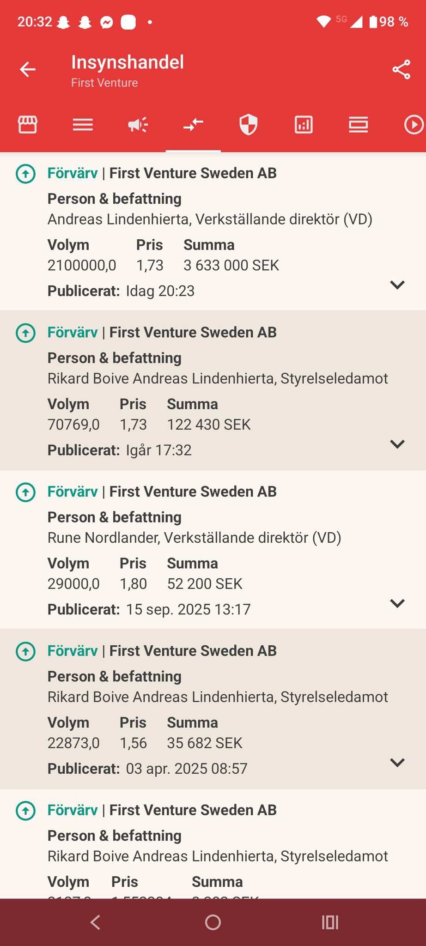426x946 pixels.
Task: Tap the Förvärv icon on the first entry
Action: click(26, 174)
